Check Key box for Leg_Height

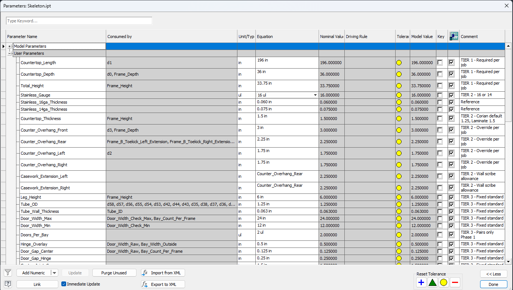tap(440, 197)
